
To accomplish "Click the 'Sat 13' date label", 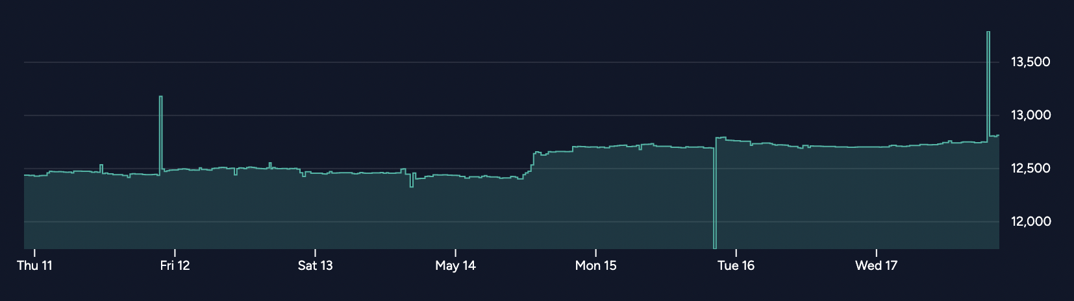I will 315,265.
